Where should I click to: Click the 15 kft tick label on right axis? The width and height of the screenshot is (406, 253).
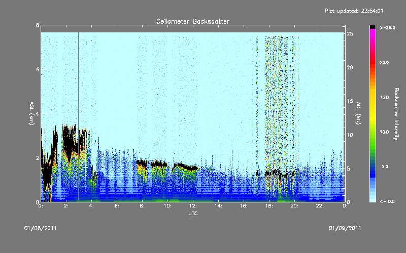(350, 101)
